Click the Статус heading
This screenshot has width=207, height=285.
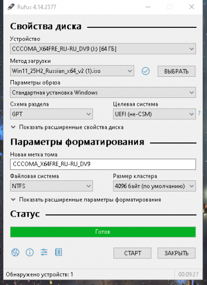(x=25, y=214)
